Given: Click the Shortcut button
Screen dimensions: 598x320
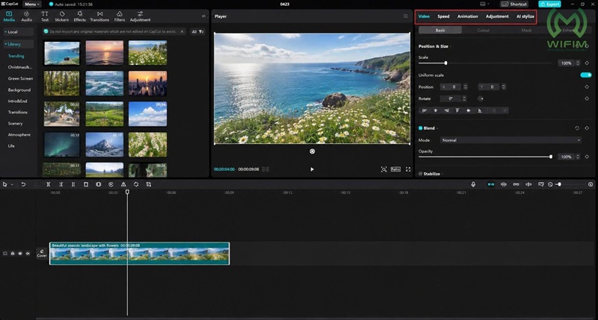Looking at the screenshot, I should click(514, 4).
